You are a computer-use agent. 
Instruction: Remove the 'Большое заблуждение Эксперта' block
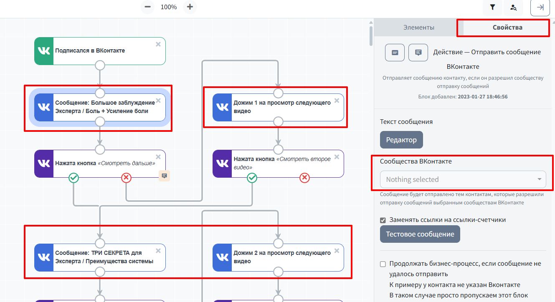click(158, 101)
